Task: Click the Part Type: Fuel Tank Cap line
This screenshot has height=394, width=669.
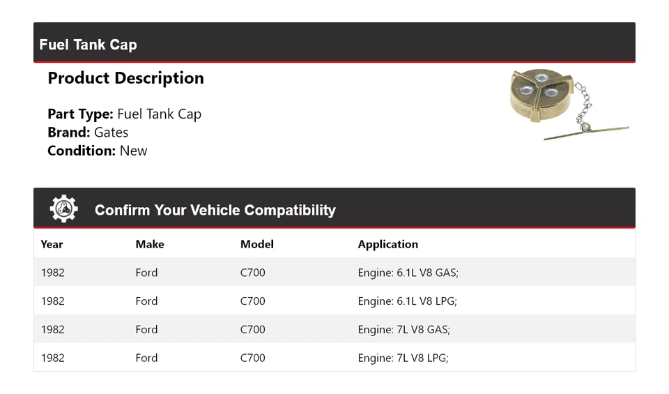Action: click(x=124, y=114)
